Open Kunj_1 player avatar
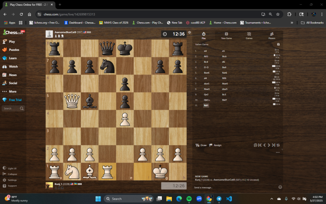326x204 pixels. [49, 185]
